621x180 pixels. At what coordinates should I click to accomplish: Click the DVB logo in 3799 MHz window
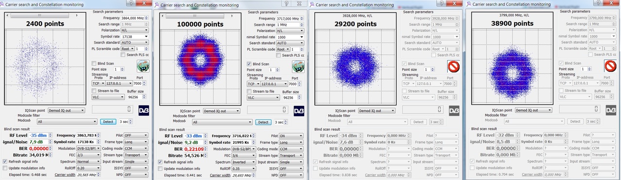click(x=611, y=110)
